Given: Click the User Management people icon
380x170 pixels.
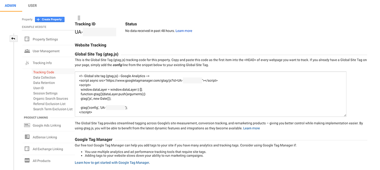Looking at the screenshot, I should (27, 51).
